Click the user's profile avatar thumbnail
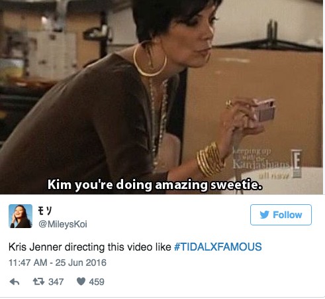 (x=21, y=216)
